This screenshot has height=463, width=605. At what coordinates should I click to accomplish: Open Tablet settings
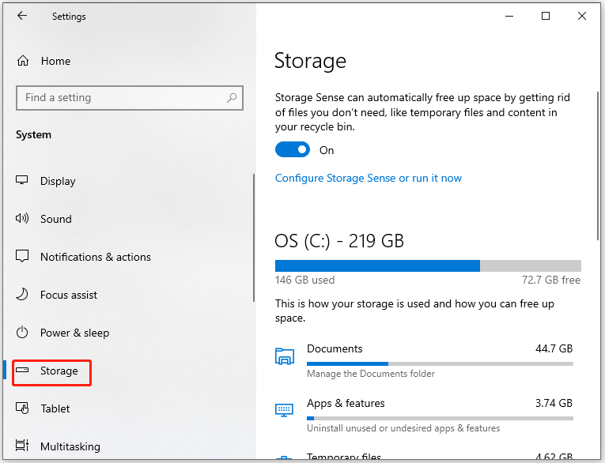click(x=55, y=408)
